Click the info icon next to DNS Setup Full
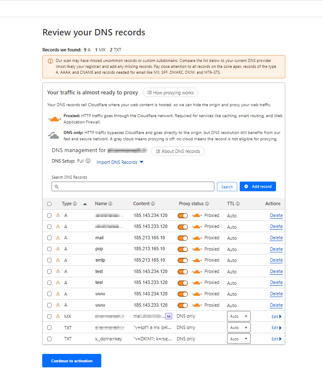 pos(88,161)
